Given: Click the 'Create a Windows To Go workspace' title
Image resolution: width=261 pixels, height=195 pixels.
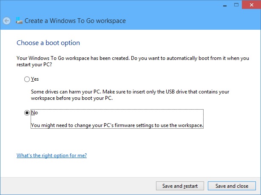Looking at the screenshot, I should (75, 21).
